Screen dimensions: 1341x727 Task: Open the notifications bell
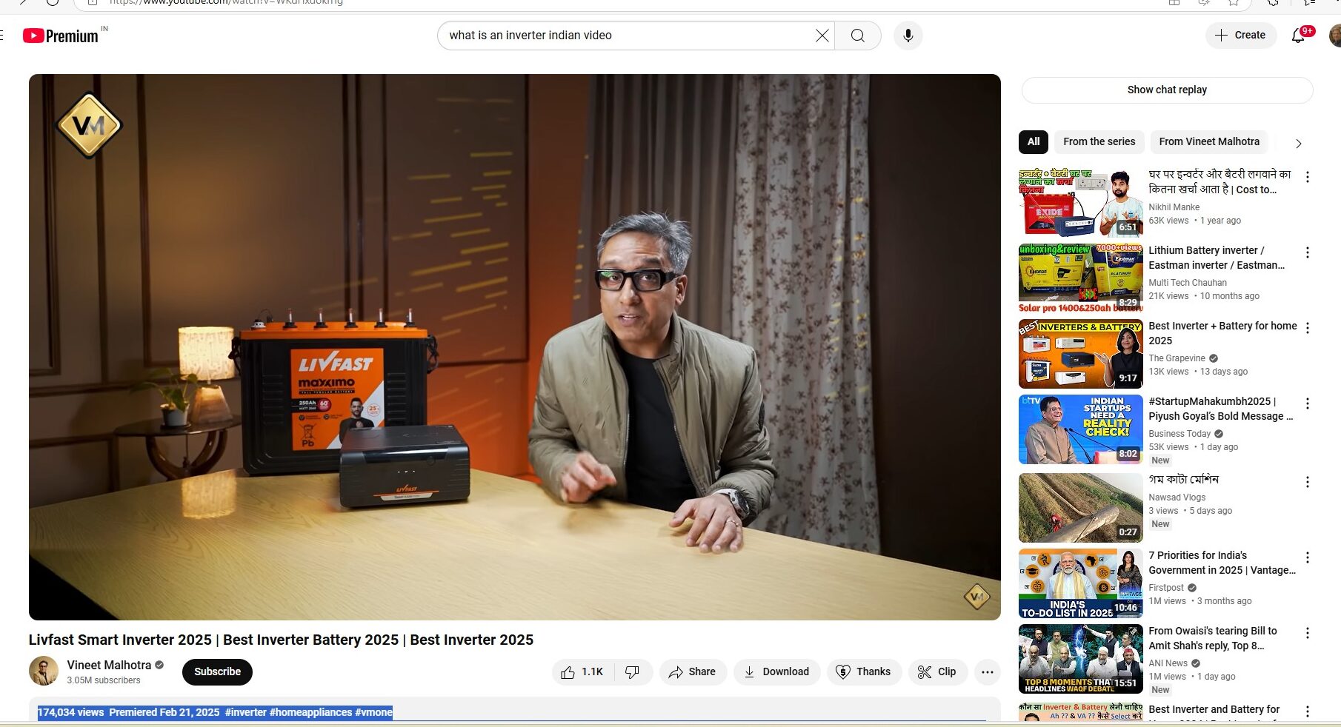(1298, 36)
